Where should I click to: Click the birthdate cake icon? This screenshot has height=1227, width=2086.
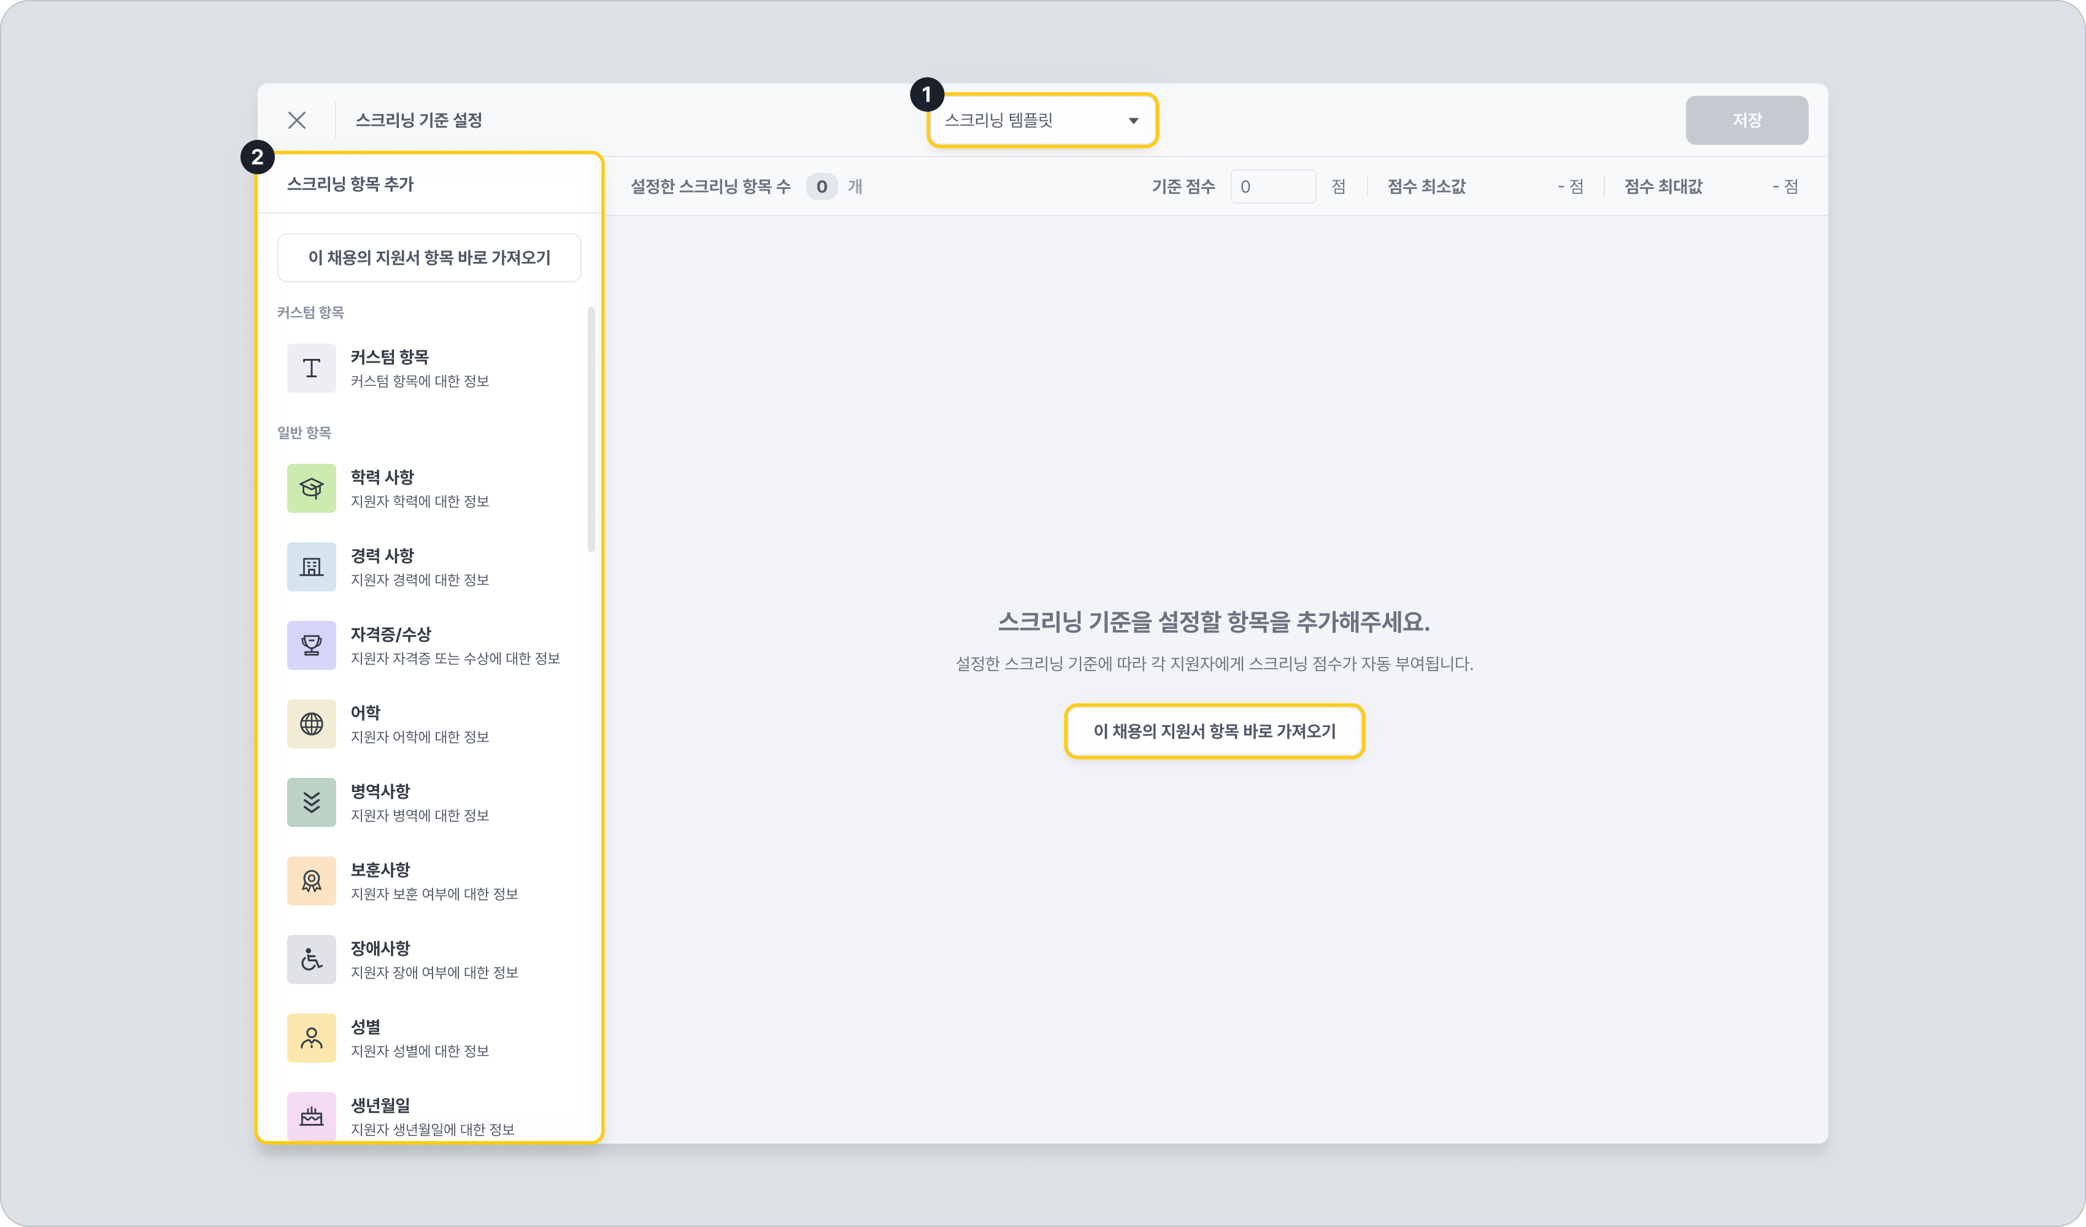(x=311, y=1116)
